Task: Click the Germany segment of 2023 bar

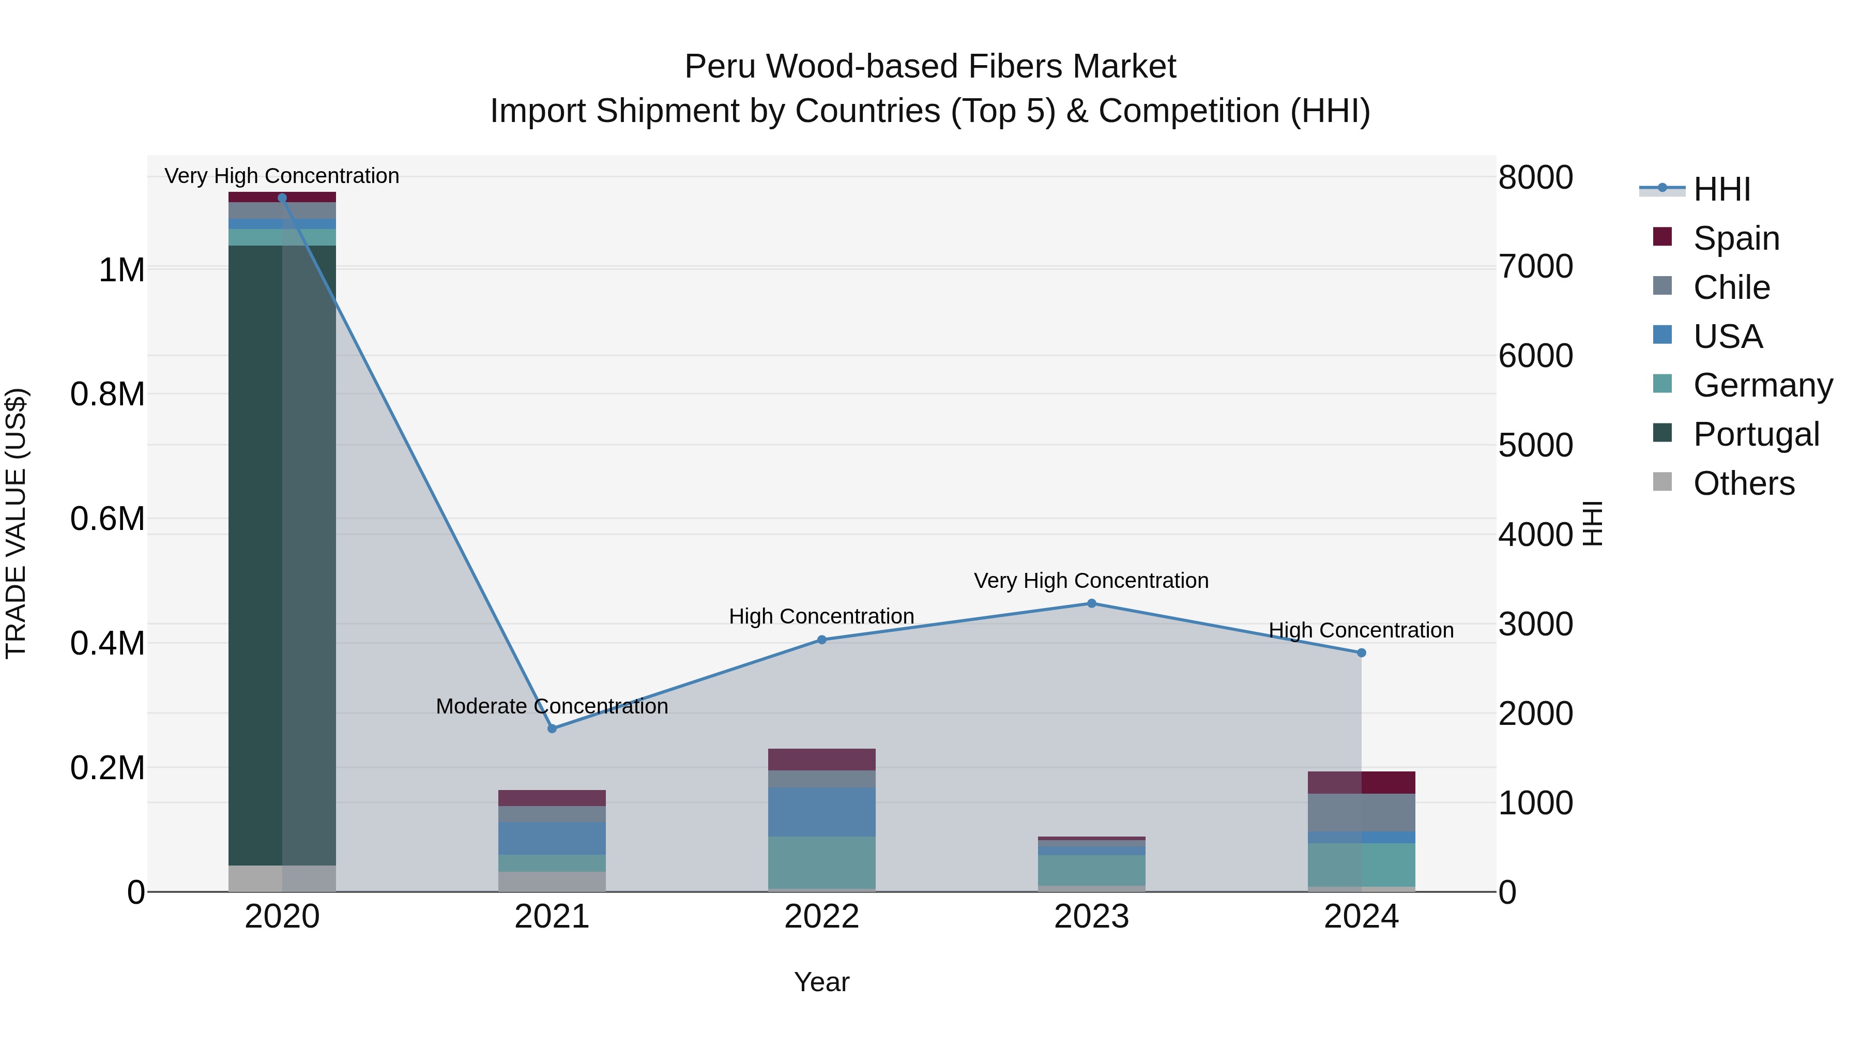Action: [1092, 870]
